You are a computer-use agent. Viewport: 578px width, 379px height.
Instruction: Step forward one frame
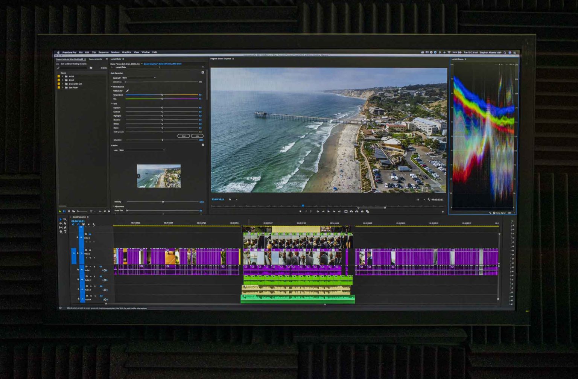coord(334,212)
